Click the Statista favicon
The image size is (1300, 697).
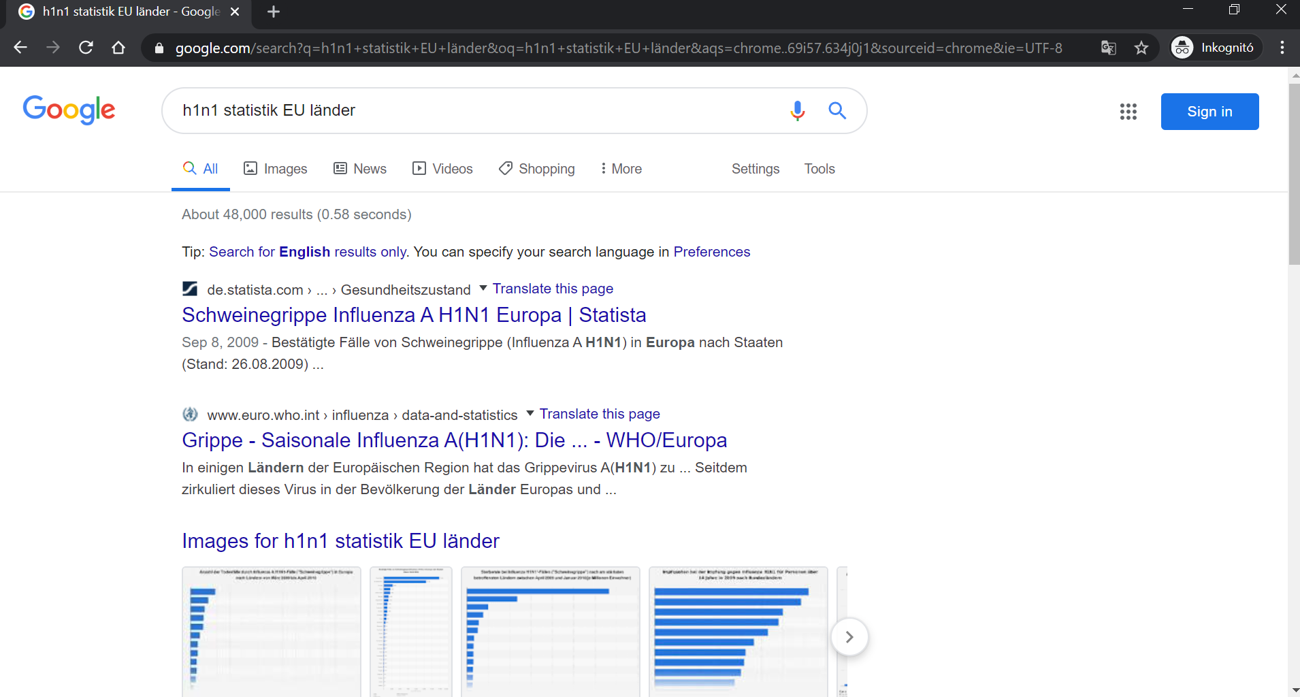[x=190, y=289]
